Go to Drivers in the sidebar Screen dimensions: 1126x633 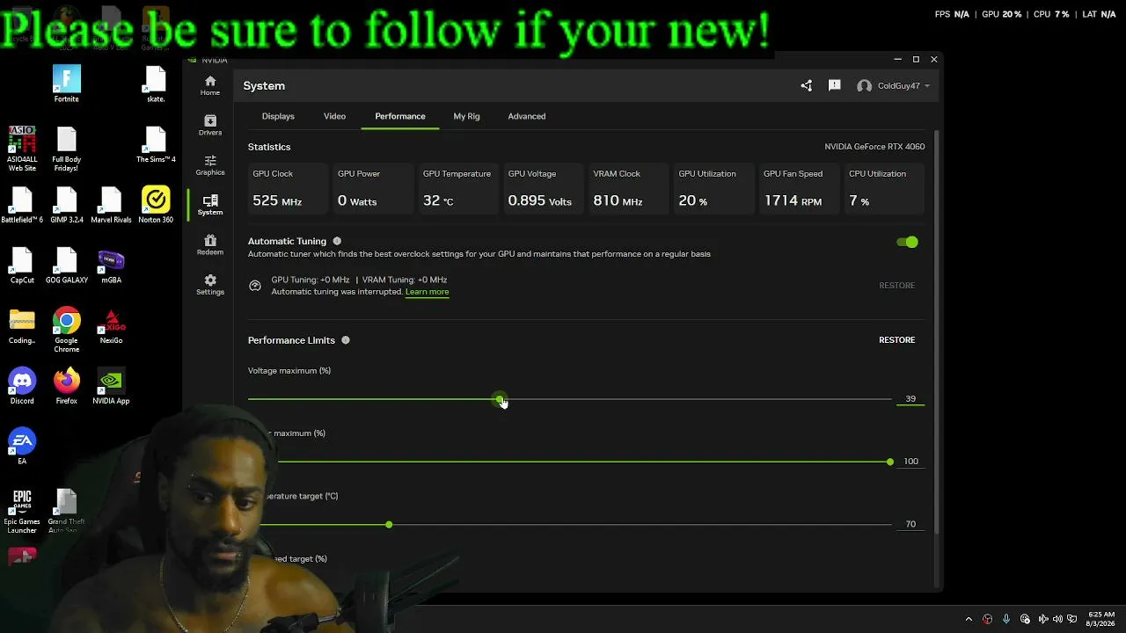coord(210,125)
